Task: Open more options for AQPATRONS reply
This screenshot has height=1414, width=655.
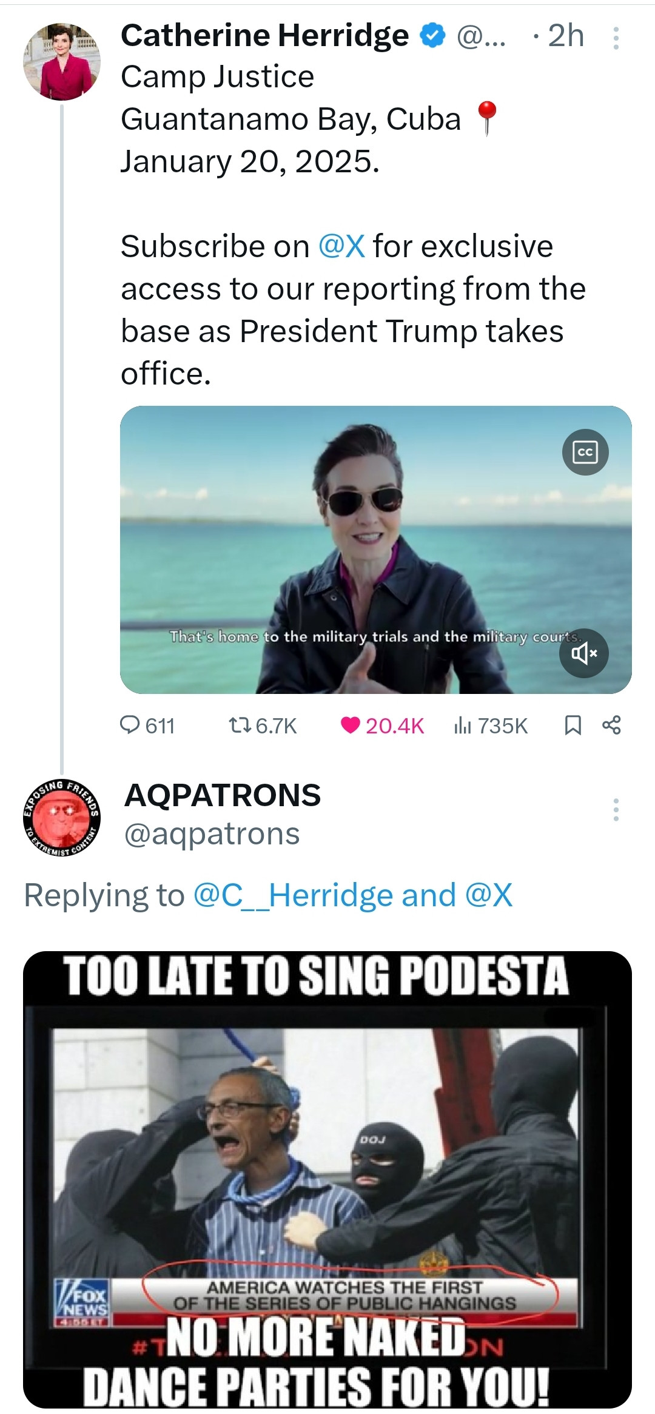Action: 616,809
